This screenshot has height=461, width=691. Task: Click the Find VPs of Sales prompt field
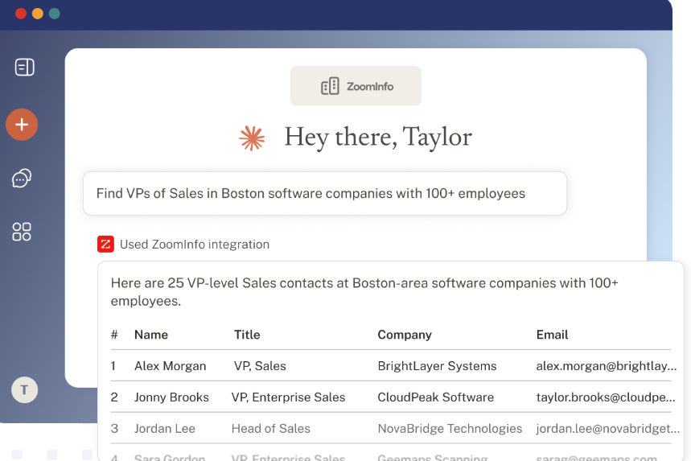(x=325, y=193)
